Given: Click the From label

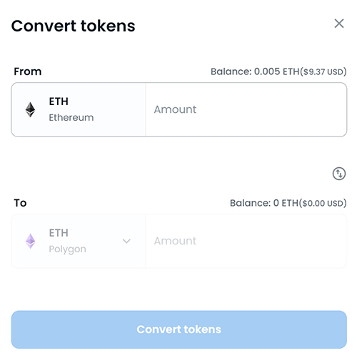Looking at the screenshot, I should pyautogui.click(x=28, y=71).
